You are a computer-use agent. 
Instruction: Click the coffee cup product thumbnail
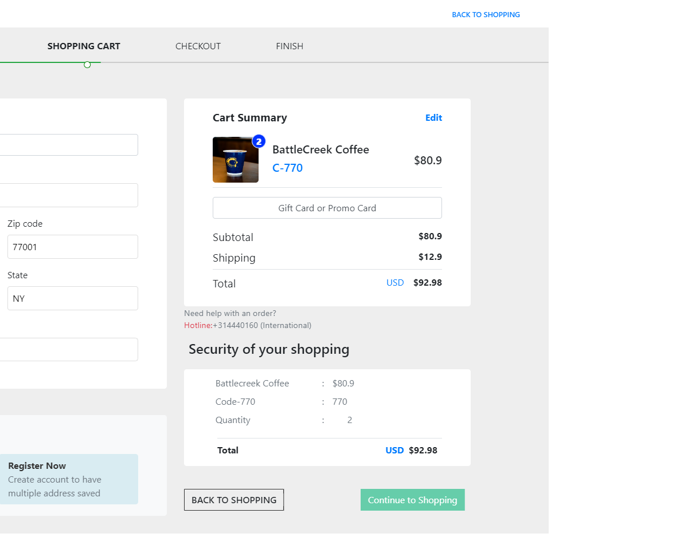pos(235,160)
